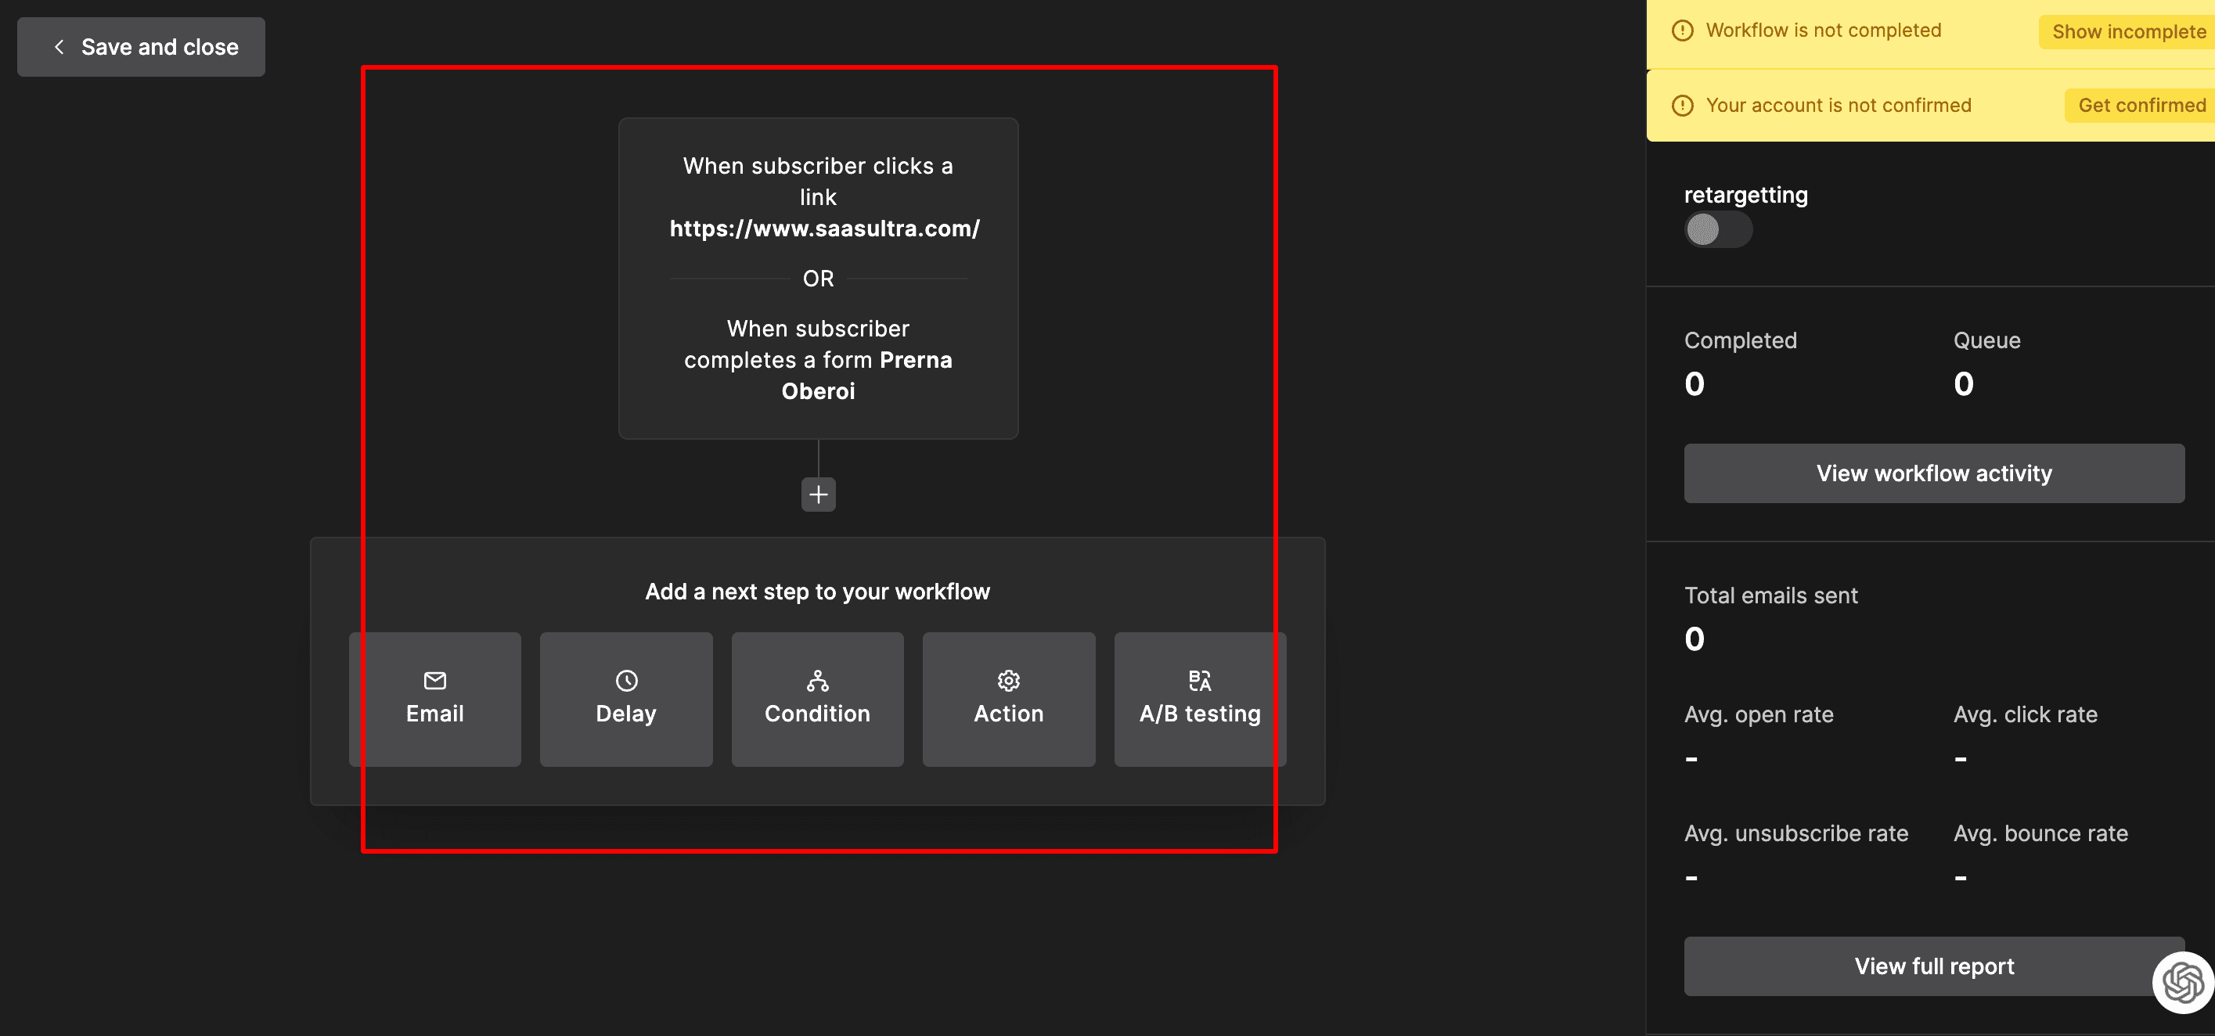Select the workflow trigger block

[819, 279]
